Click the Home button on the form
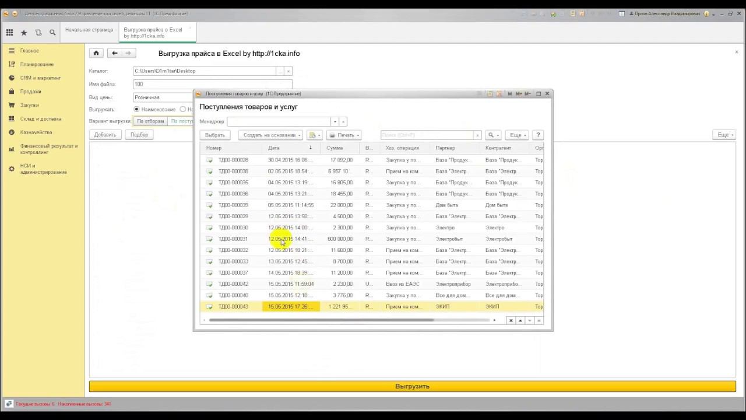The width and height of the screenshot is (746, 420). pos(96,53)
